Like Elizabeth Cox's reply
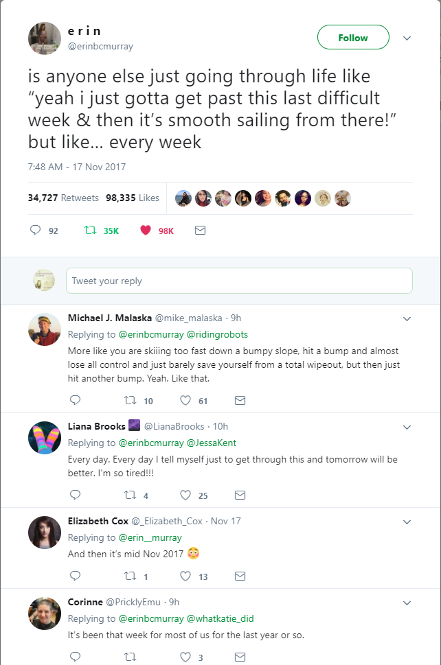Screen dimensions: 441x665 tap(185, 576)
